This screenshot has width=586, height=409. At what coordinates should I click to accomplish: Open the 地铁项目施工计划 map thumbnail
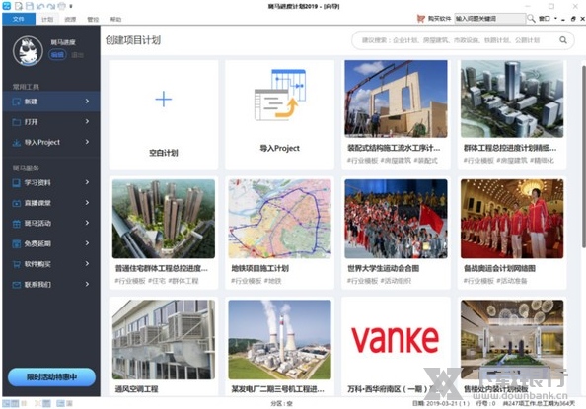(x=279, y=219)
